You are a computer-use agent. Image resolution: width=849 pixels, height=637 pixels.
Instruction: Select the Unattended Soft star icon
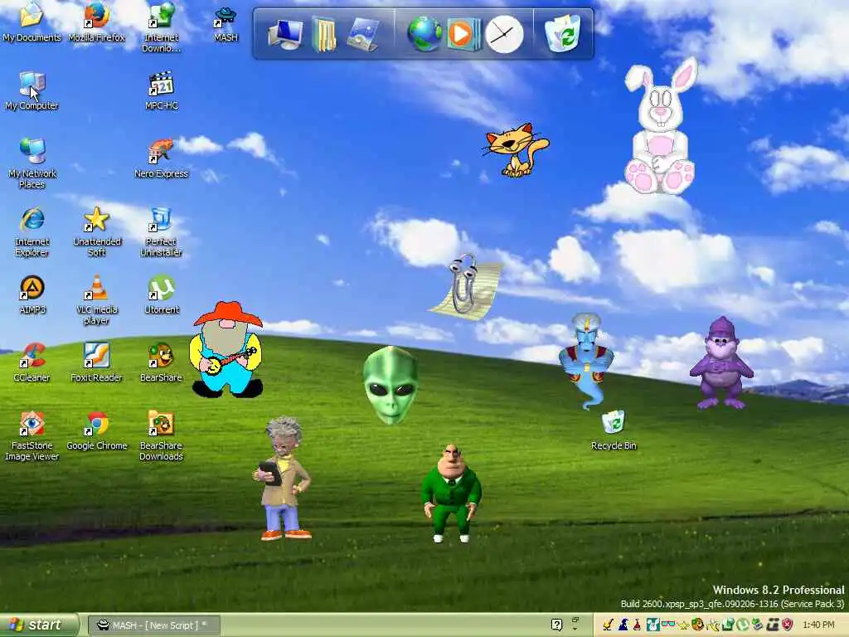(x=96, y=231)
